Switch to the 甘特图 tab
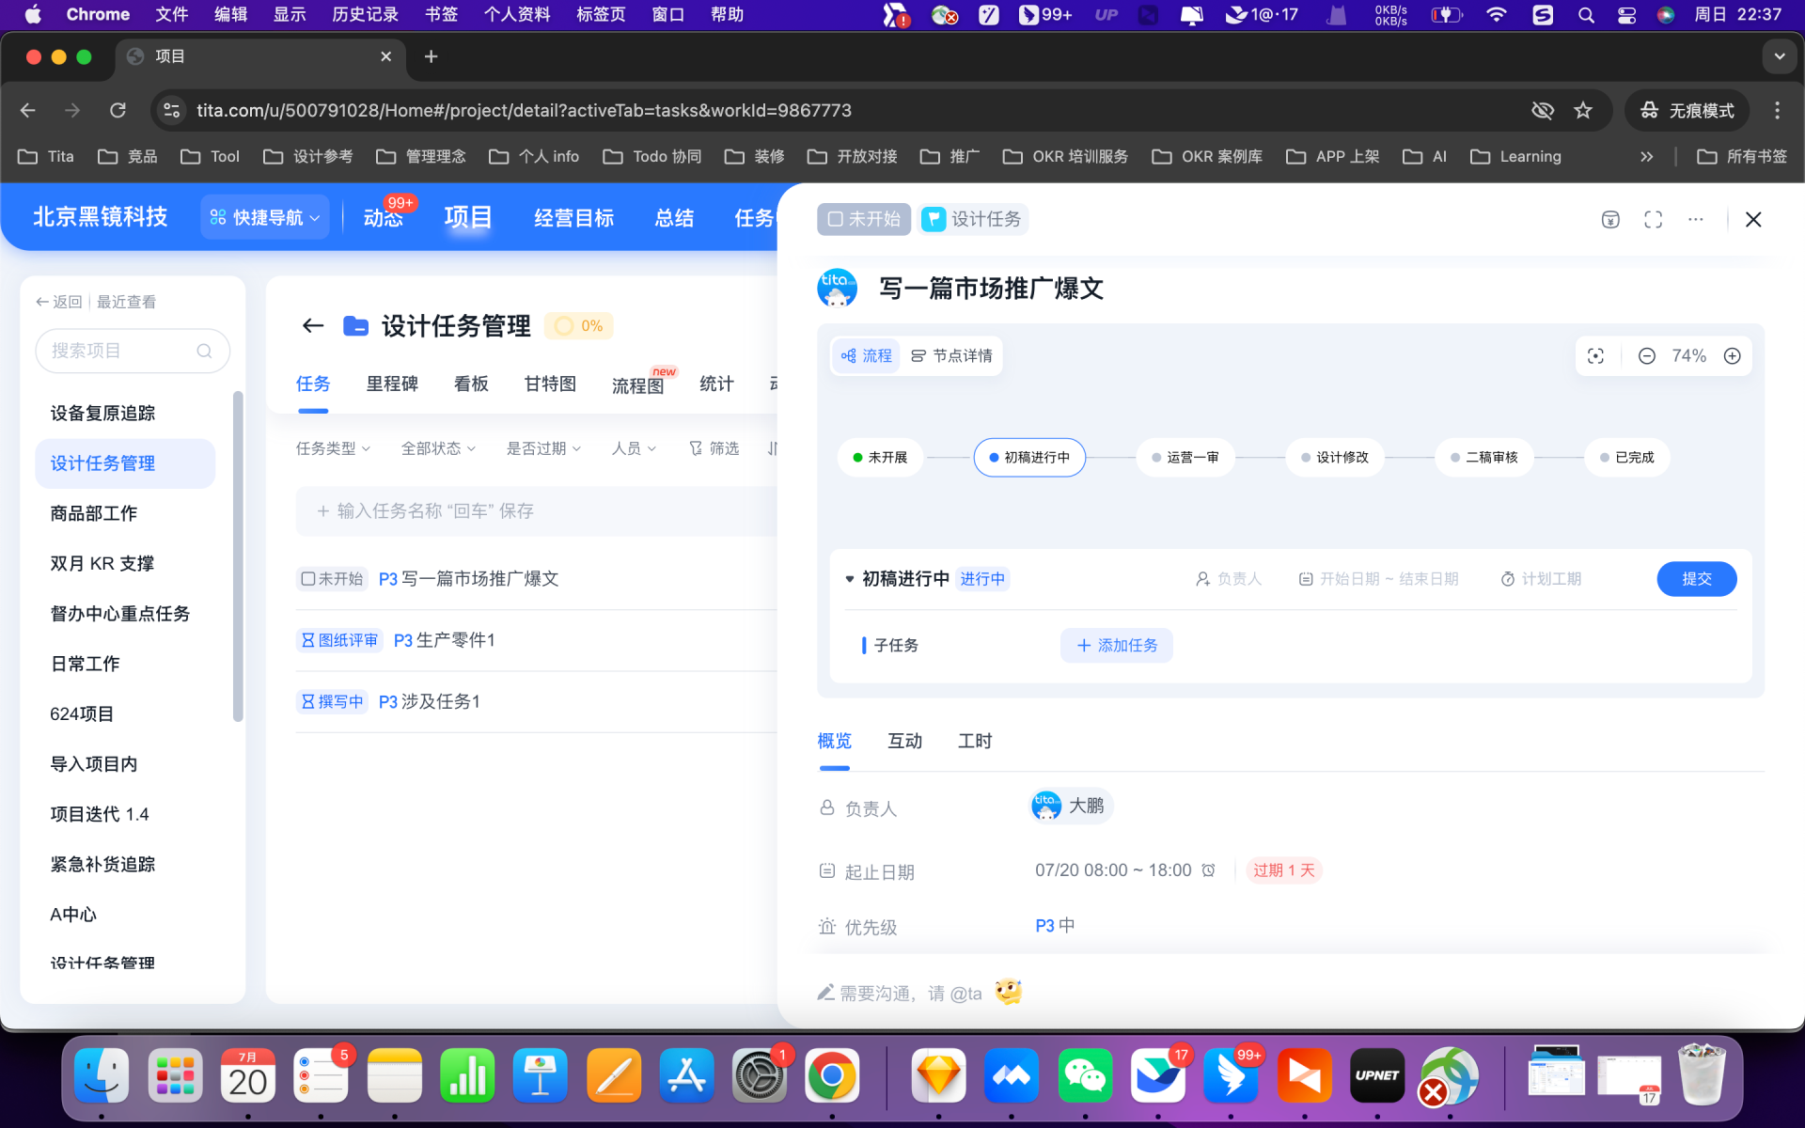The image size is (1805, 1128). tap(550, 384)
